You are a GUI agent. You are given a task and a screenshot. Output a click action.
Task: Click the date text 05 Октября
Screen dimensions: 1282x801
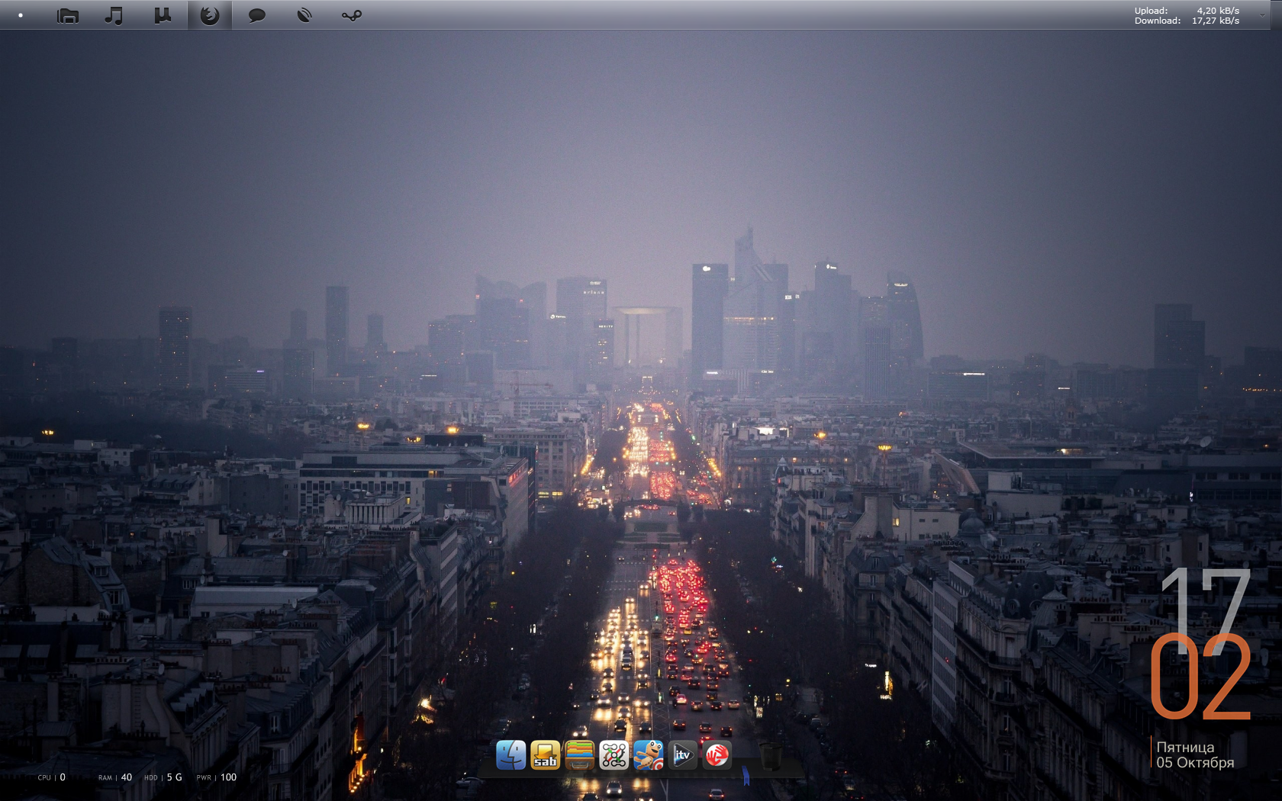[x=1195, y=763]
